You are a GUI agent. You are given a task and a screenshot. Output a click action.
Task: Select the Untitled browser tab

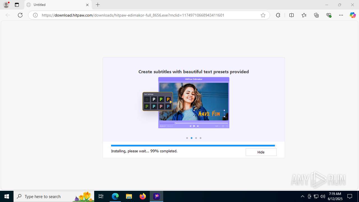click(58, 5)
